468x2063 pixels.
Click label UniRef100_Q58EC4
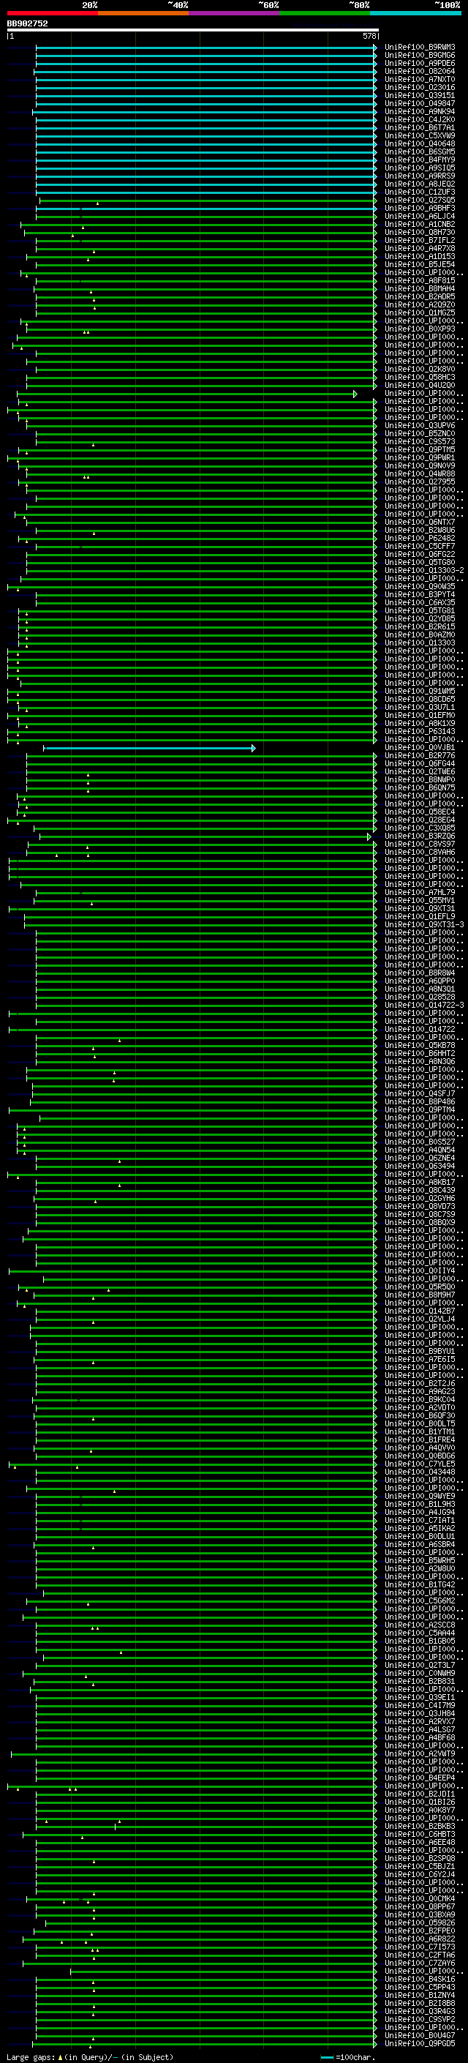coord(420,812)
